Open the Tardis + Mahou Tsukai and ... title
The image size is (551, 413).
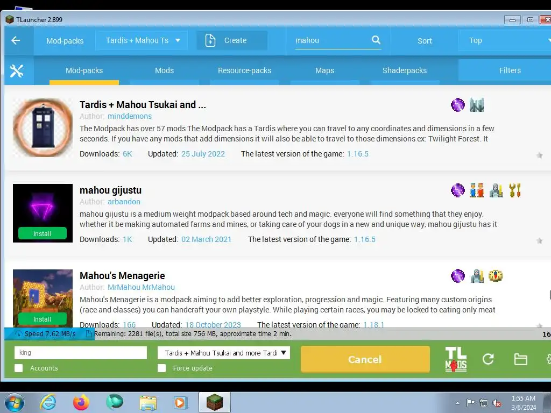point(143,105)
